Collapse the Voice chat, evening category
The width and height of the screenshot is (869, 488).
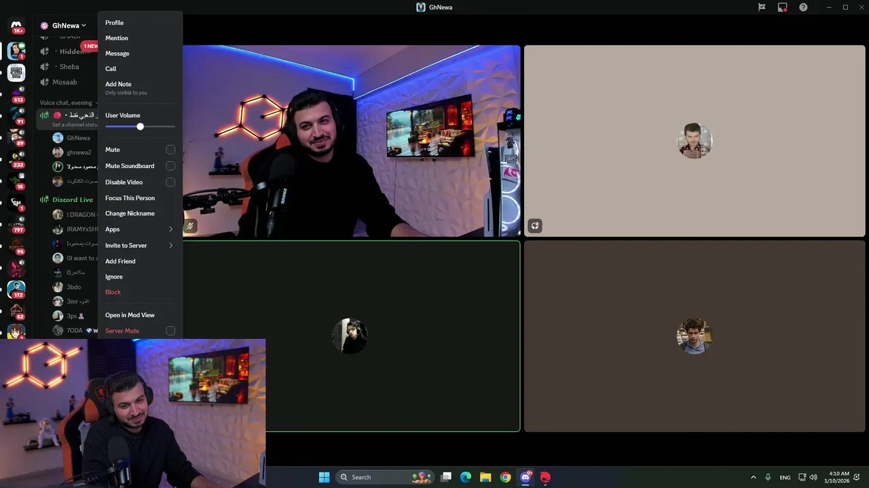point(67,103)
